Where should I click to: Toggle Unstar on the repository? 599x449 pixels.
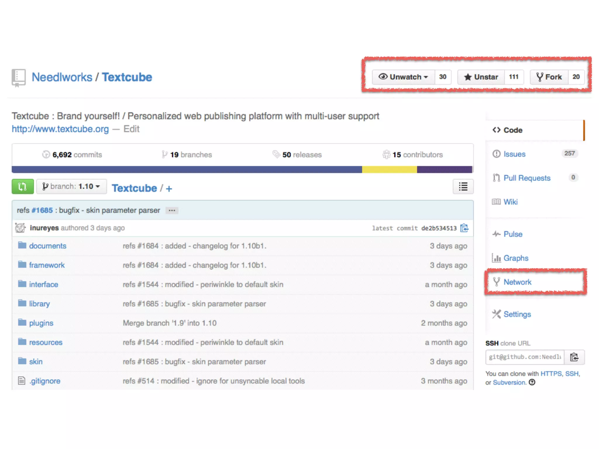click(x=481, y=77)
